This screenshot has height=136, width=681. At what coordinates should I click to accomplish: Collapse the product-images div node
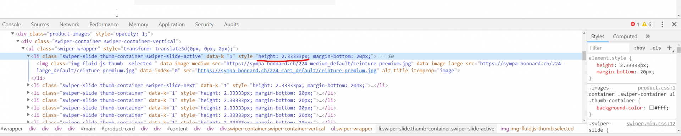(12, 34)
